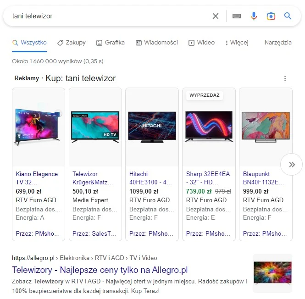Click the Krüger&Matz HD TV product image
Viewport: 305px width, 299px height.
point(95,127)
